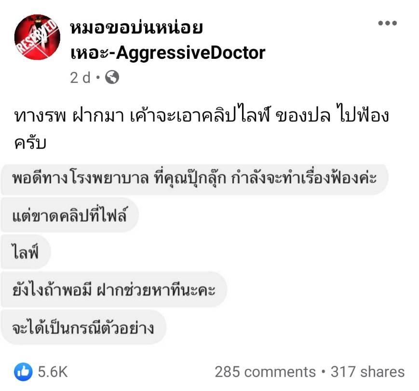Click the word ครับ ending the caption

click(x=30, y=143)
